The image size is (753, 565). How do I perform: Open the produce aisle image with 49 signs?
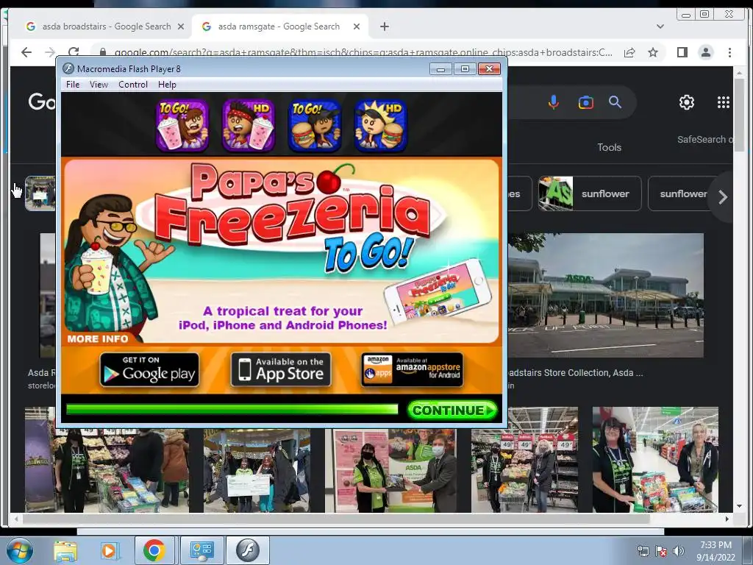coord(524,460)
